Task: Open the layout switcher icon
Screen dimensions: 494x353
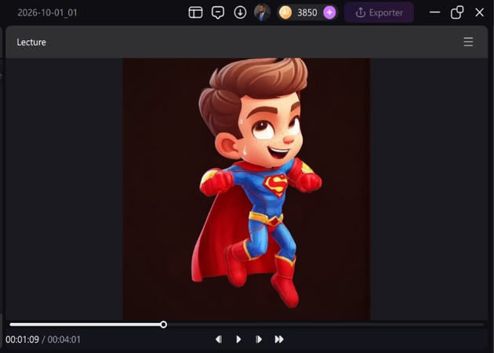Action: [195, 13]
